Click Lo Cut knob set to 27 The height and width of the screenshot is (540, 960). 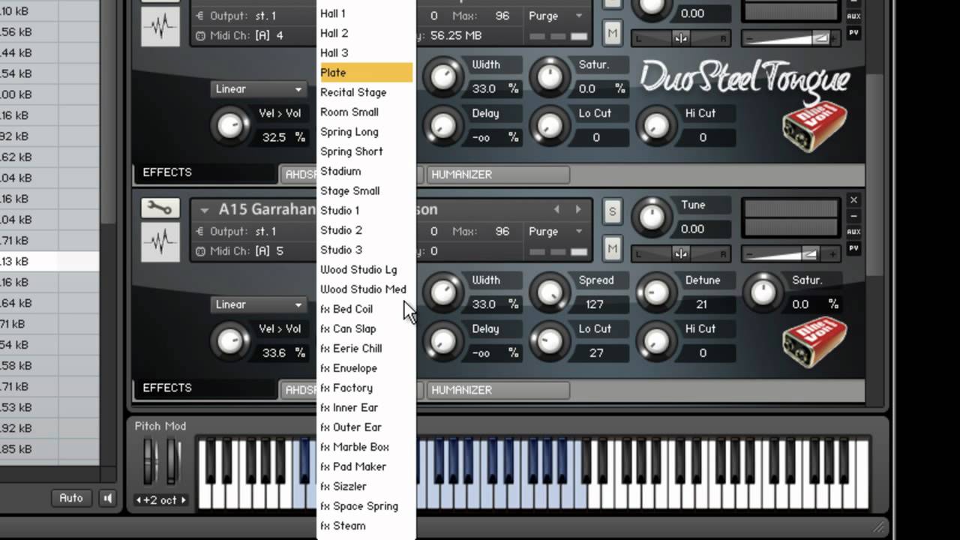pos(550,341)
